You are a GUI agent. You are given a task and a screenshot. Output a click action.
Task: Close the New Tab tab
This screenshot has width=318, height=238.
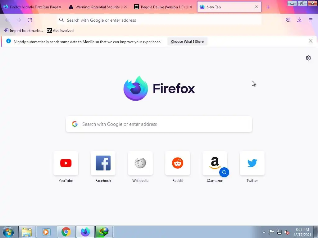point(256,7)
